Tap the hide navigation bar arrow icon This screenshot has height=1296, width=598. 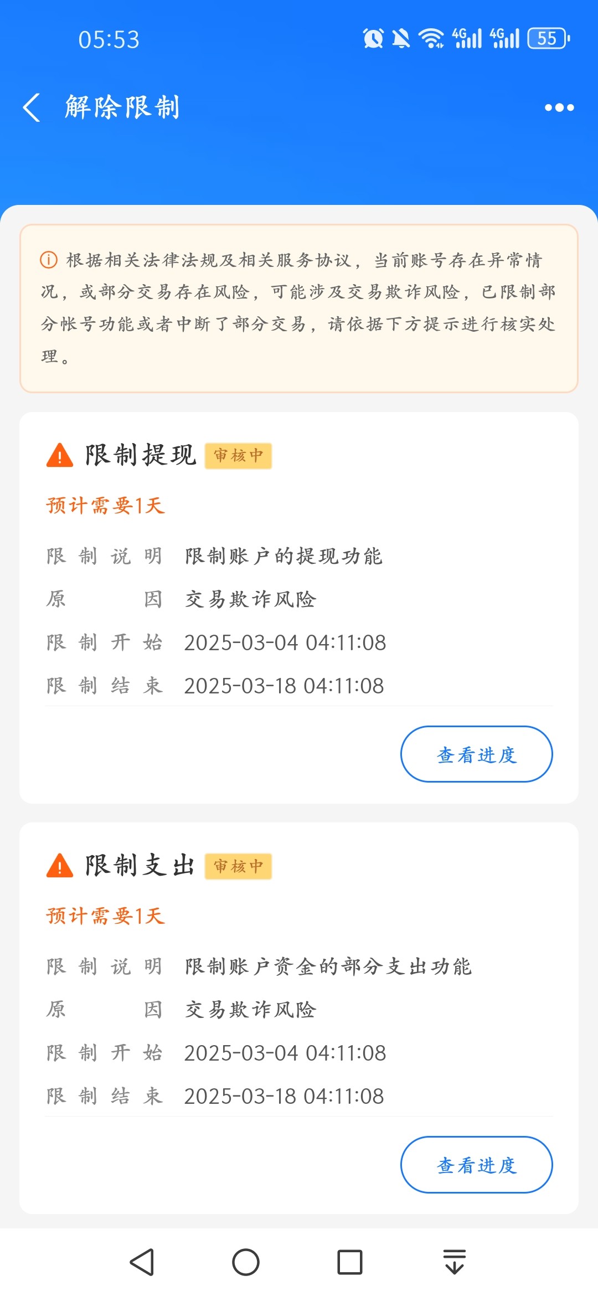454,1262
